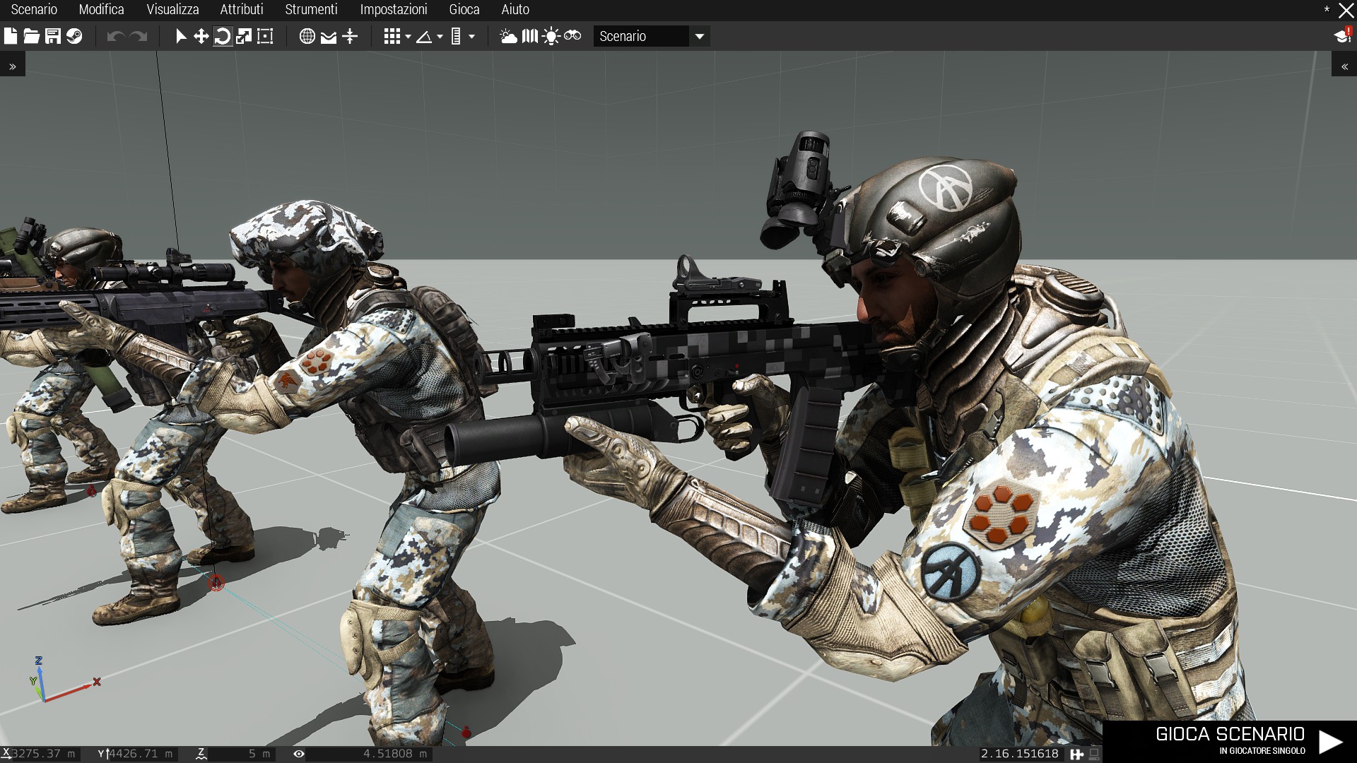Click the open scenario folder icon
1357x763 pixels.
[x=32, y=36]
